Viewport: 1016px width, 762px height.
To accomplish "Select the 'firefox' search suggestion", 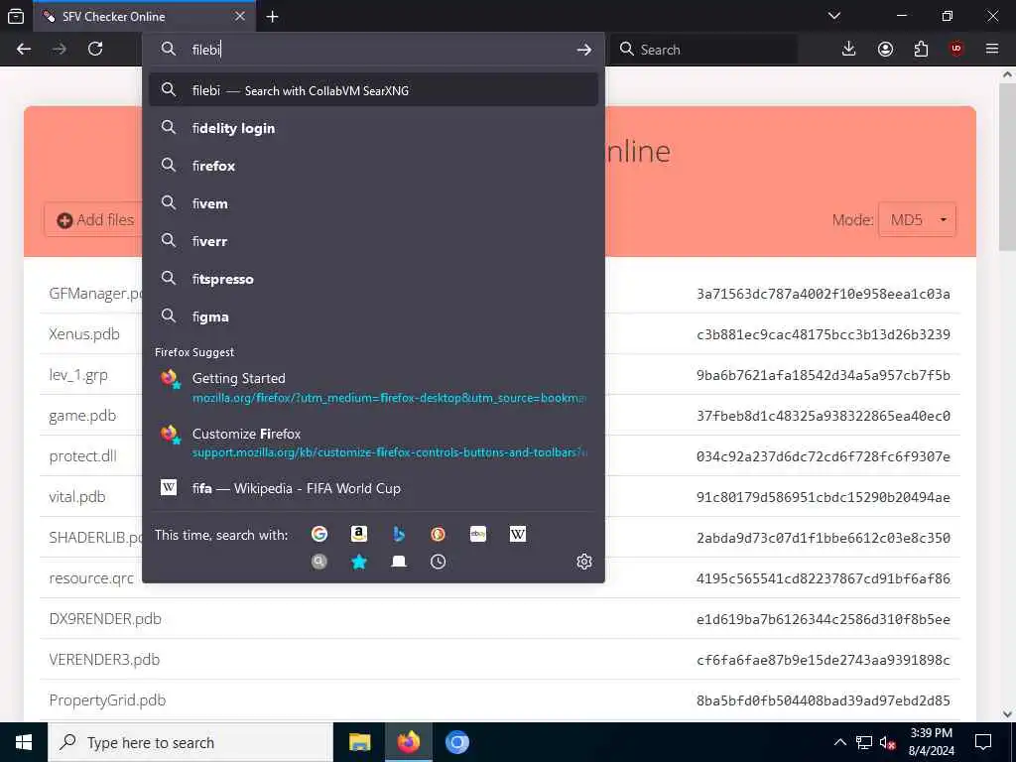I will point(373,166).
